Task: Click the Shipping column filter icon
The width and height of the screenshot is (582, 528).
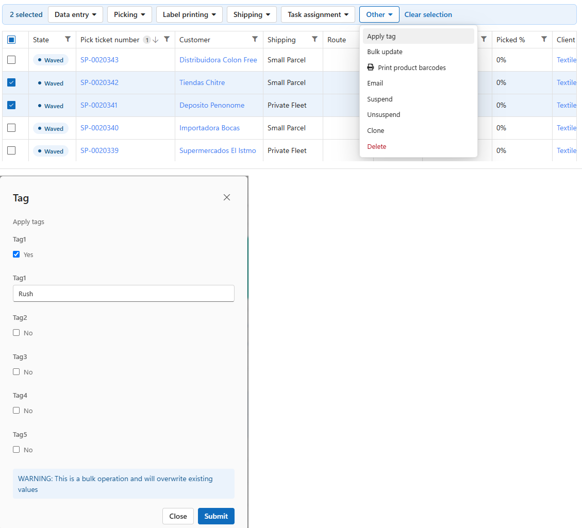Action: (x=315, y=39)
